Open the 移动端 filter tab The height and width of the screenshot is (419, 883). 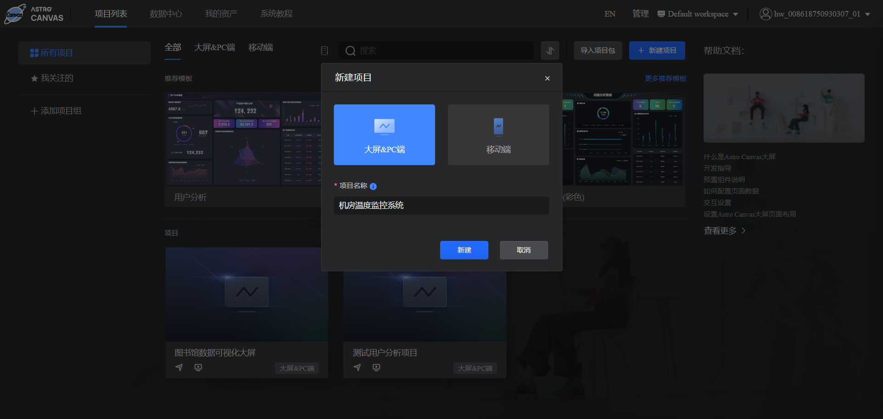pyautogui.click(x=260, y=47)
